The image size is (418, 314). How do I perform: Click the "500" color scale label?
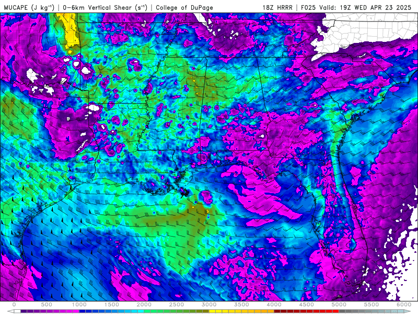coord(47,305)
